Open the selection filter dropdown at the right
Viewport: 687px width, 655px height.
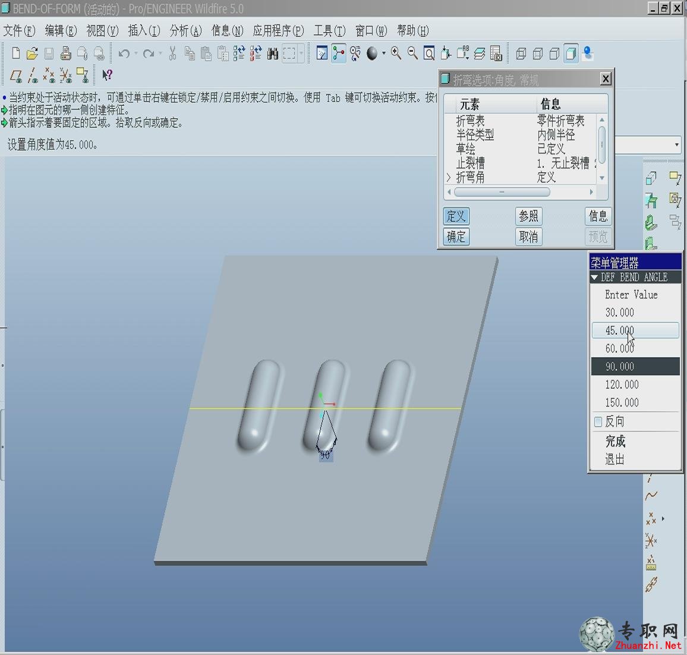[x=677, y=144]
